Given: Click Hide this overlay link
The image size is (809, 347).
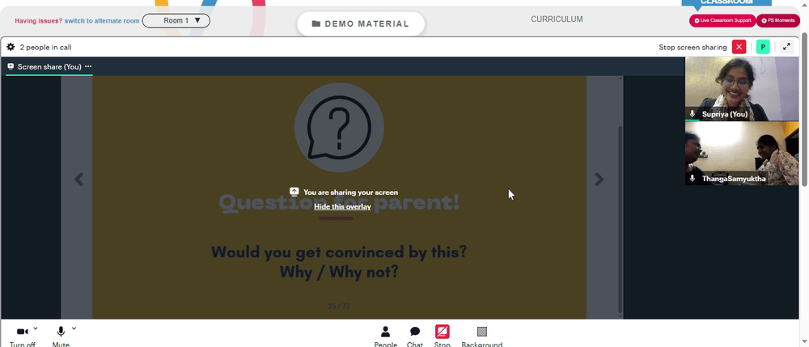Looking at the screenshot, I should (342, 206).
